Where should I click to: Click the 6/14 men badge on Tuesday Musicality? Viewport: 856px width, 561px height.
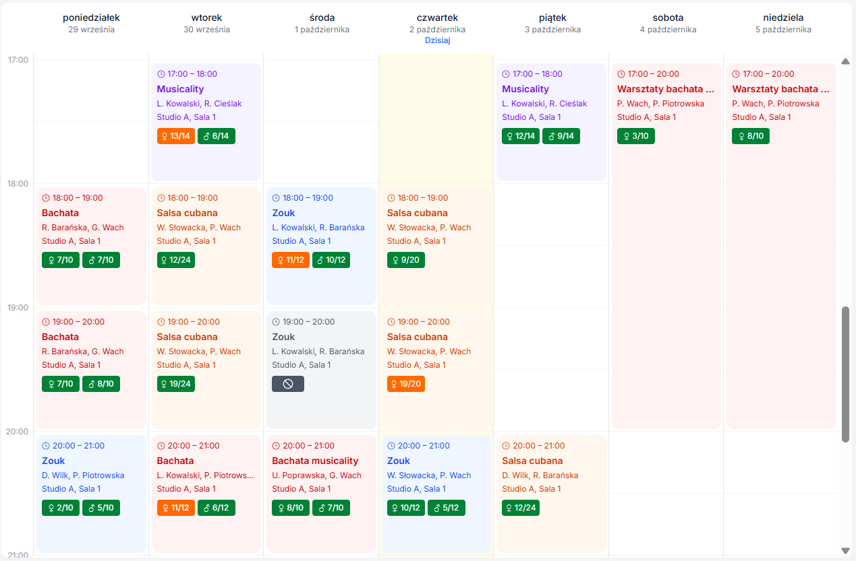pos(217,136)
